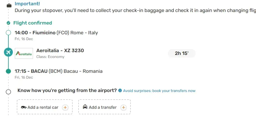Click the blue info icon near transfers
The image size is (256, 116).
pos(120,91)
